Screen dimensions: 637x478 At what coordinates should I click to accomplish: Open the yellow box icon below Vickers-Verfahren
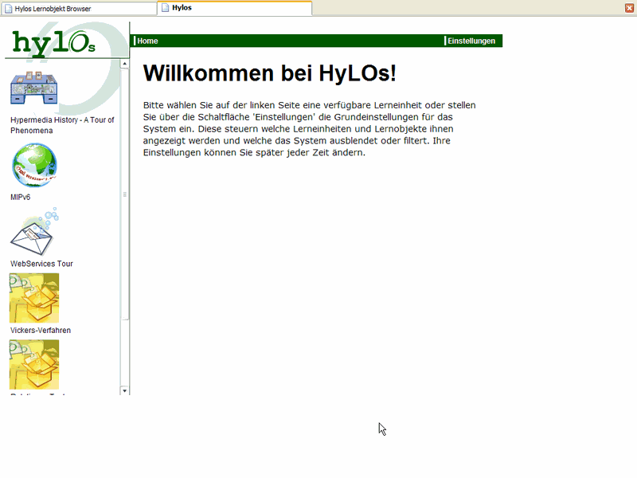pyautogui.click(x=34, y=365)
